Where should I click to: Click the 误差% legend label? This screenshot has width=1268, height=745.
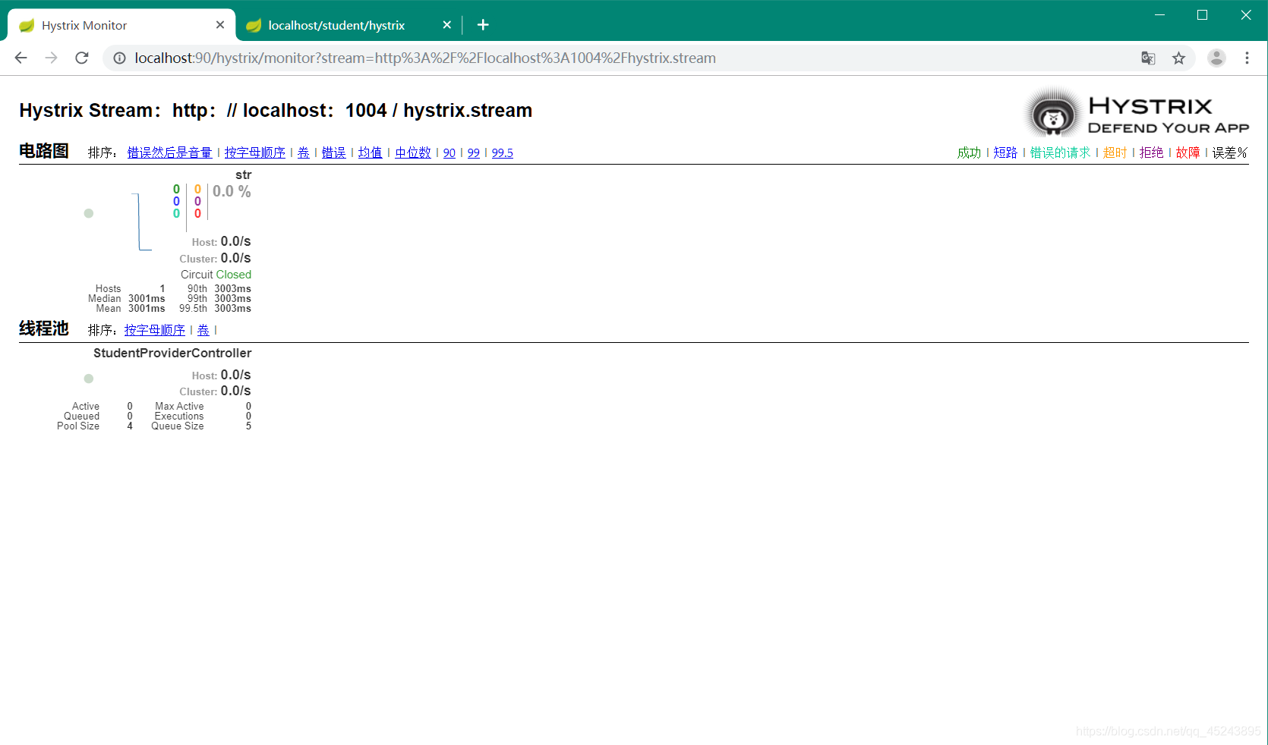1230,152
